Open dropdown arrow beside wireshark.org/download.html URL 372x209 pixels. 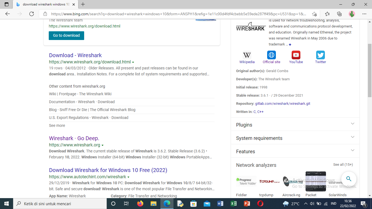point(133,62)
